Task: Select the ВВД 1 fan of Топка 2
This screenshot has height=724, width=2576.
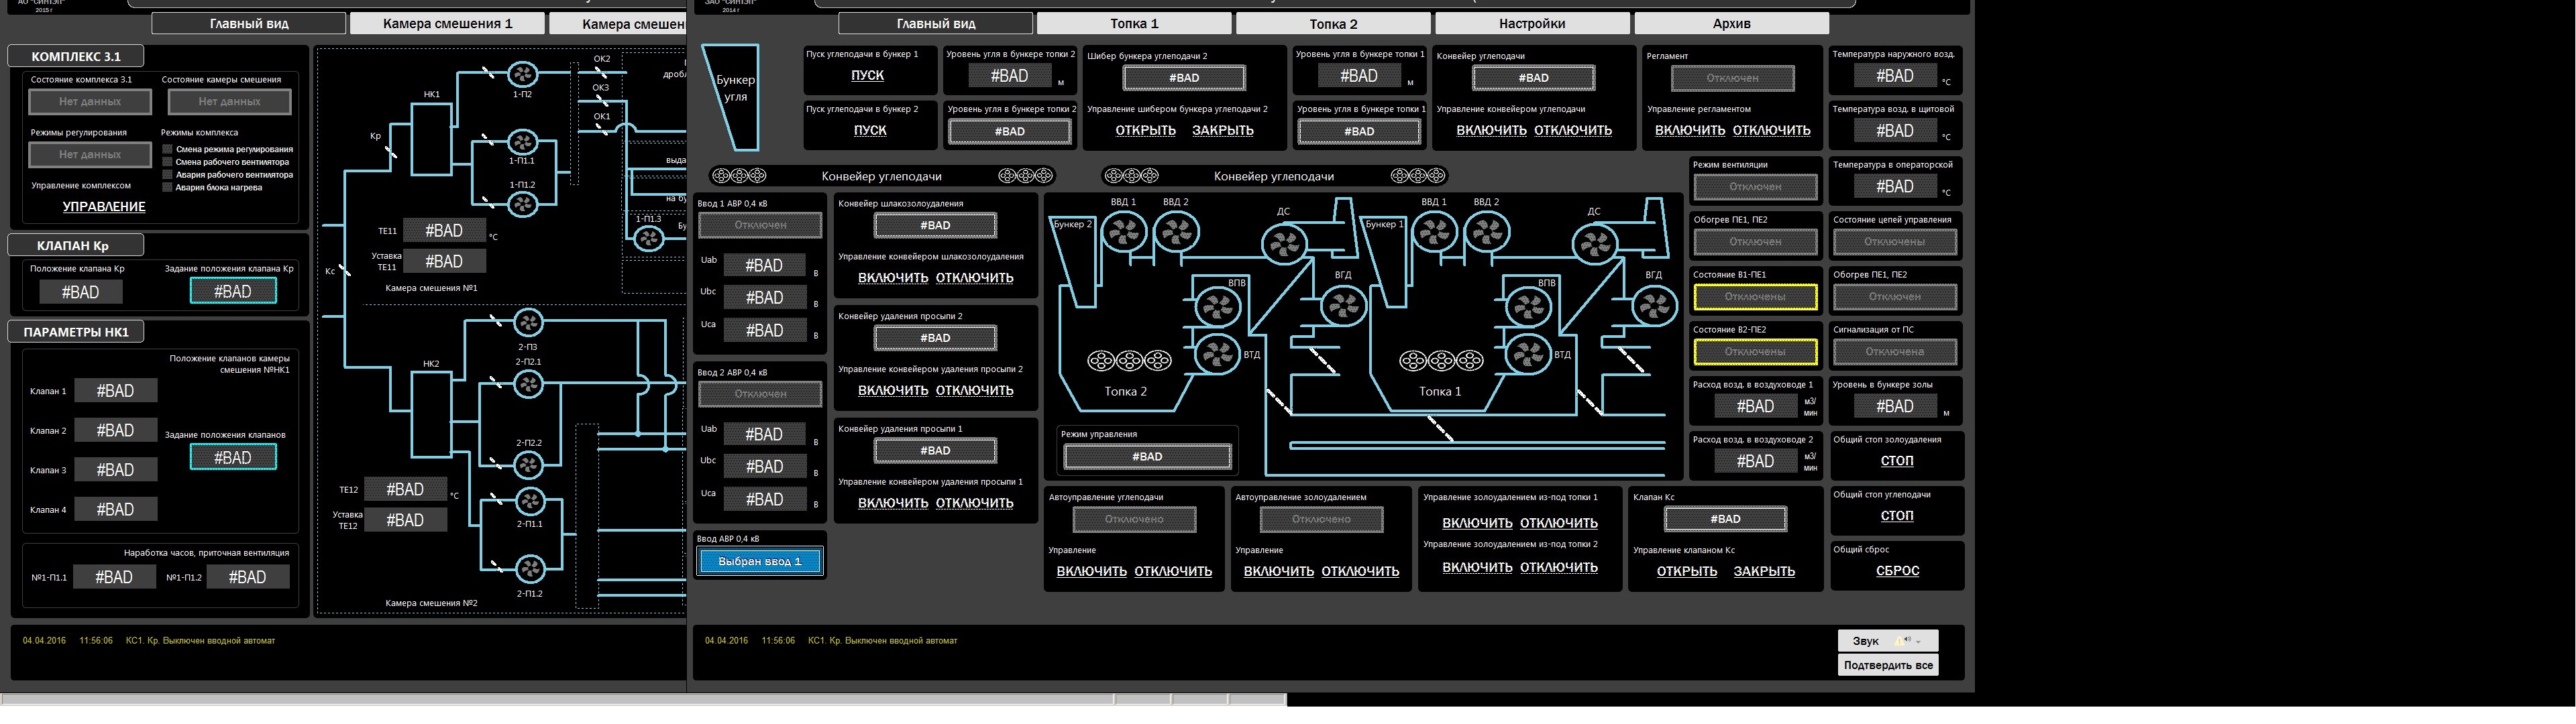Action: pyautogui.click(x=1124, y=233)
